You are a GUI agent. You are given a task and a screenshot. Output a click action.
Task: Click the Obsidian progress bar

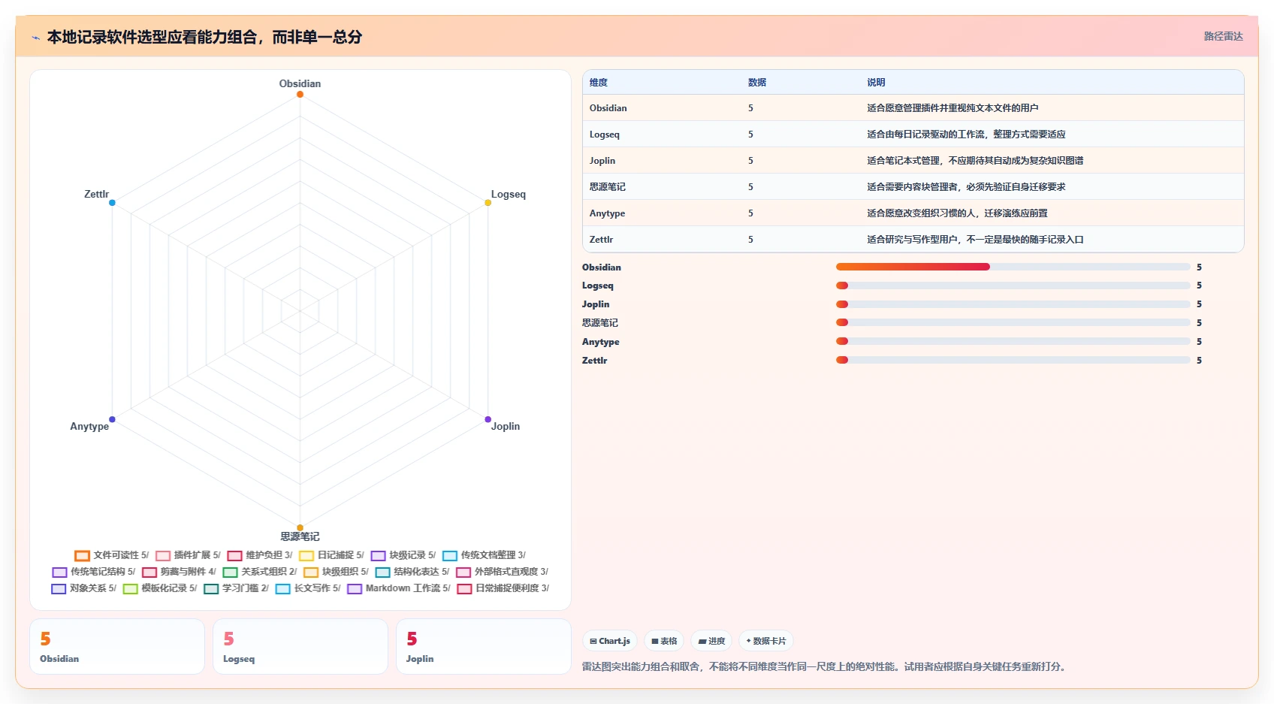(x=1013, y=267)
